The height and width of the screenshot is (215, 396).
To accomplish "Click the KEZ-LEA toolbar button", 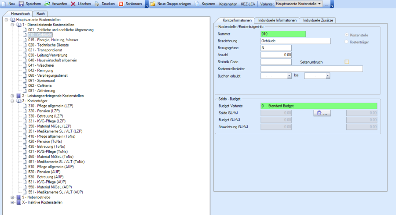I will pos(248,4).
